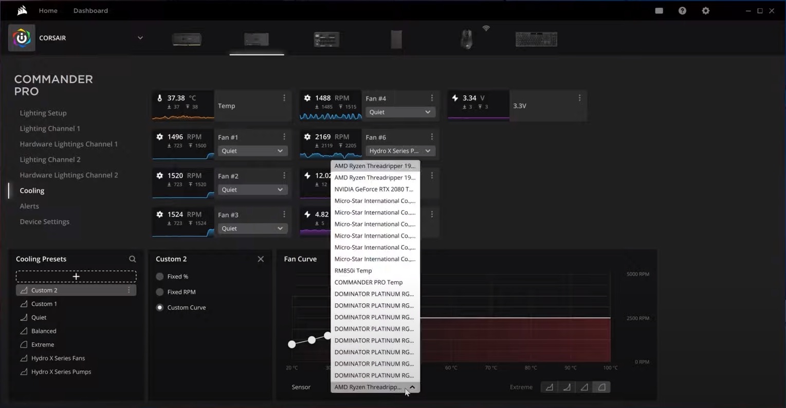Open the Alerts section
Viewport: 786px width, 408px height.
(x=29, y=206)
